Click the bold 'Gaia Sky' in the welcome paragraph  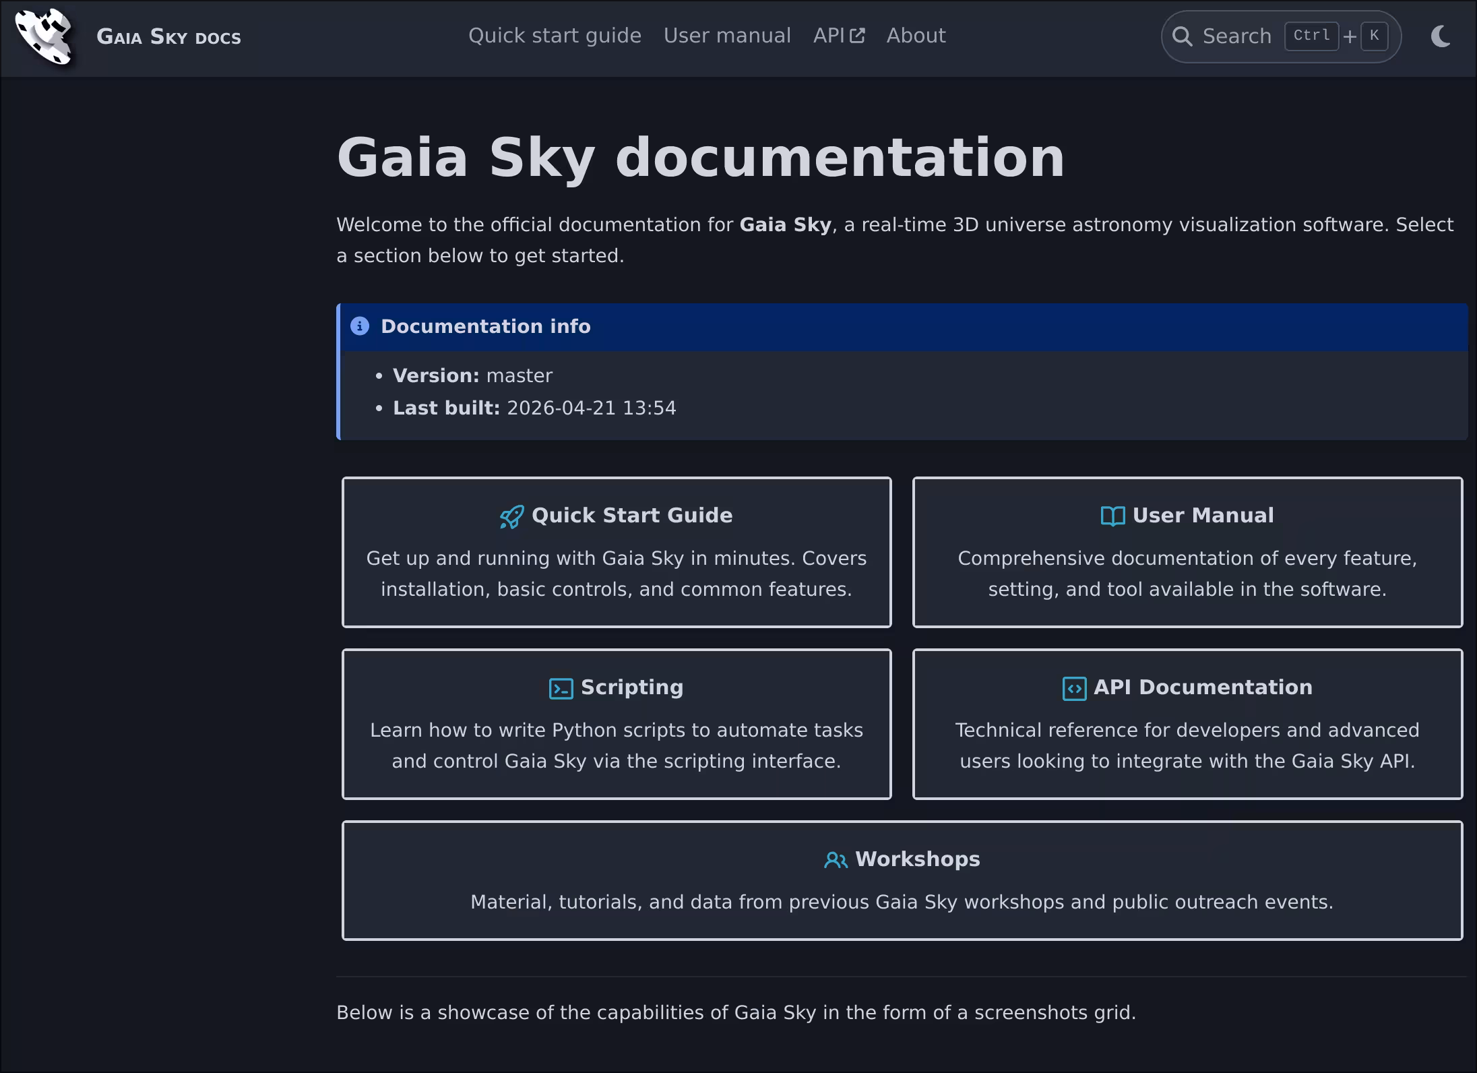click(x=786, y=224)
